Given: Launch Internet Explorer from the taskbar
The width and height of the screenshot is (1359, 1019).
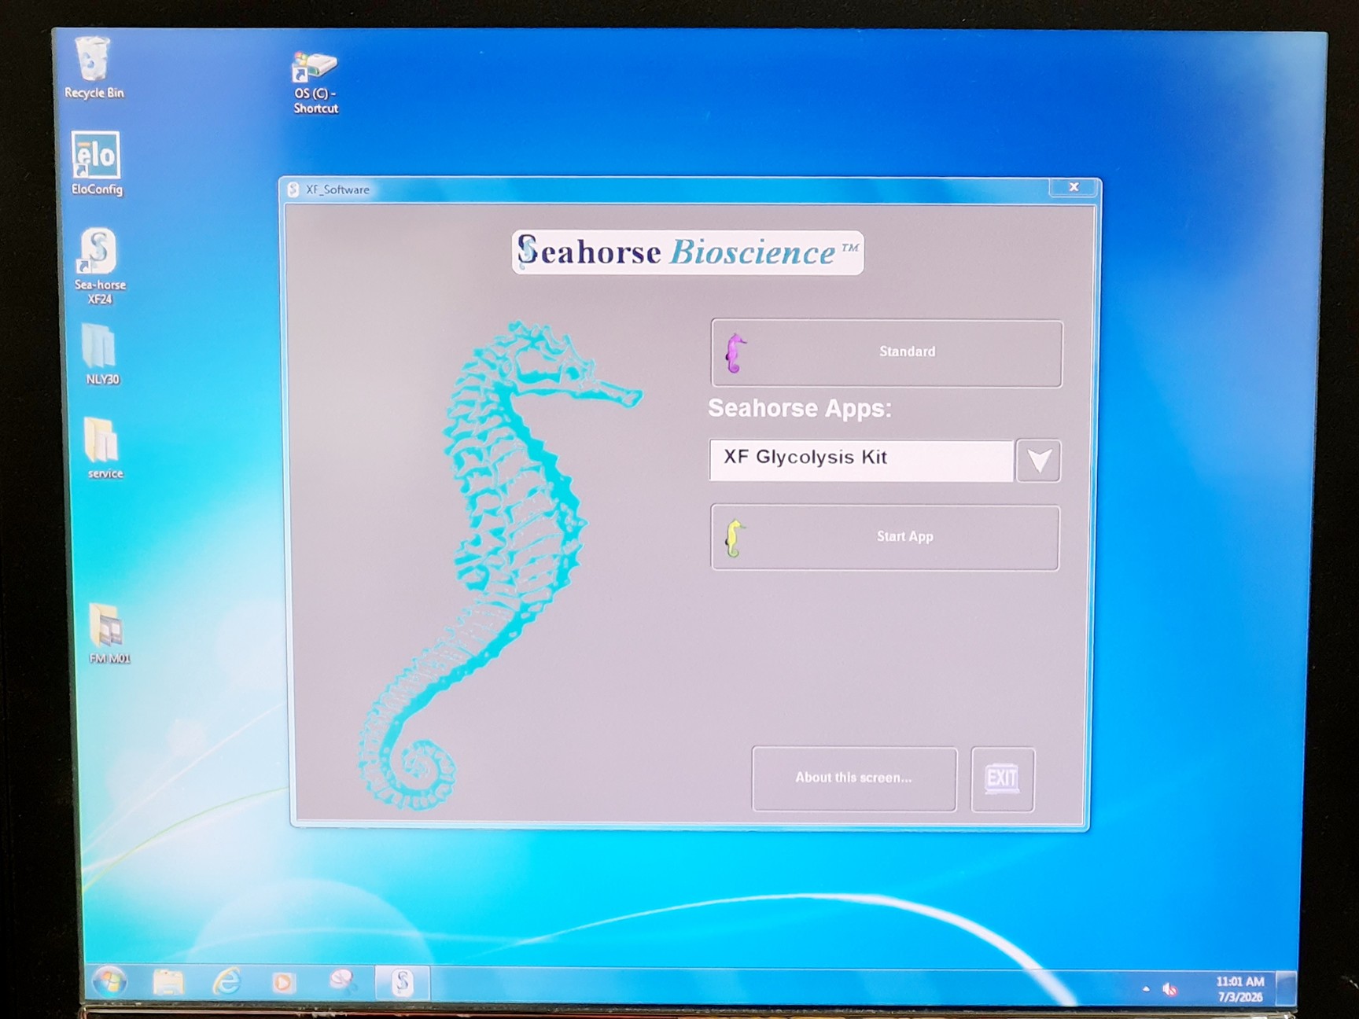Looking at the screenshot, I should coord(226,982).
